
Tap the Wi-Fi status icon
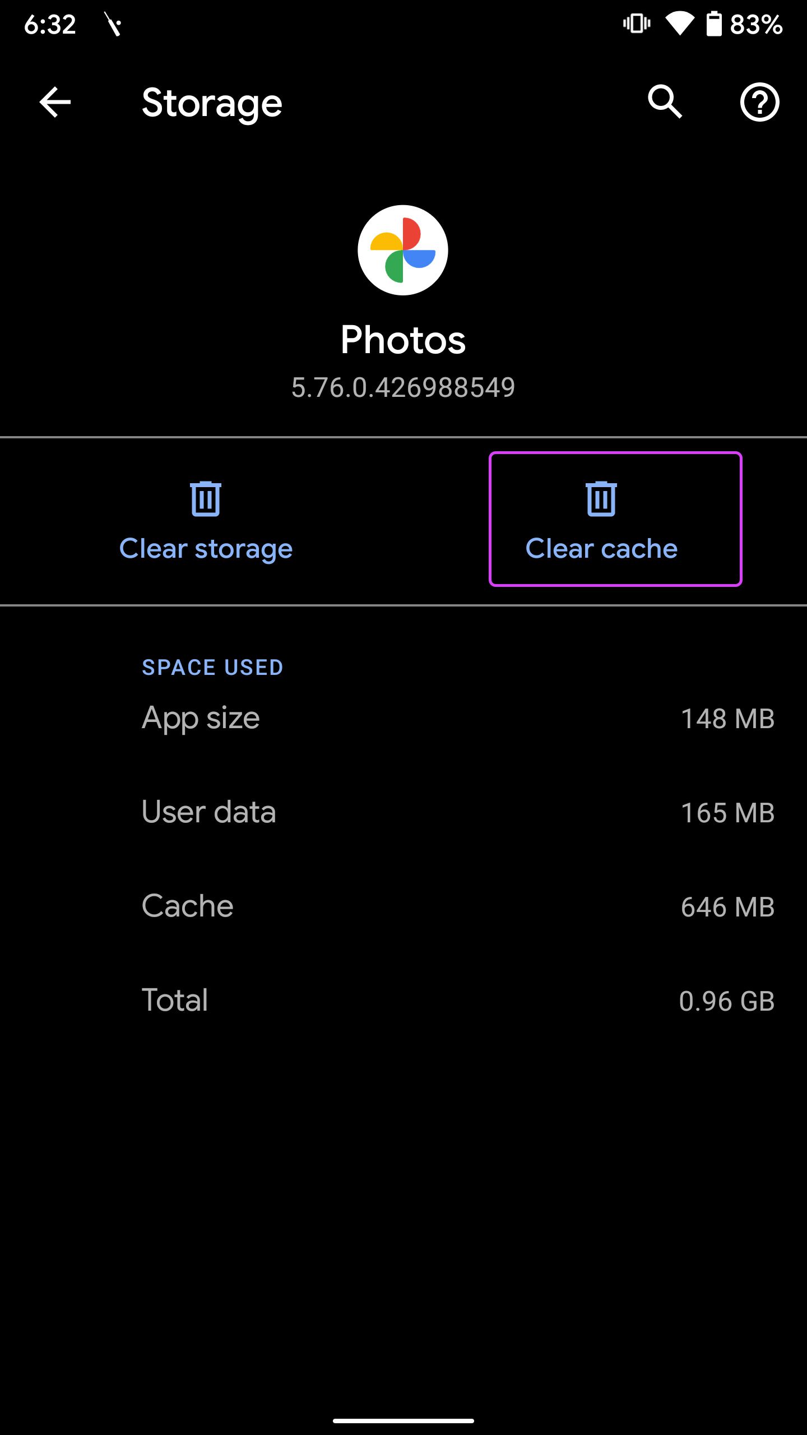(x=679, y=24)
